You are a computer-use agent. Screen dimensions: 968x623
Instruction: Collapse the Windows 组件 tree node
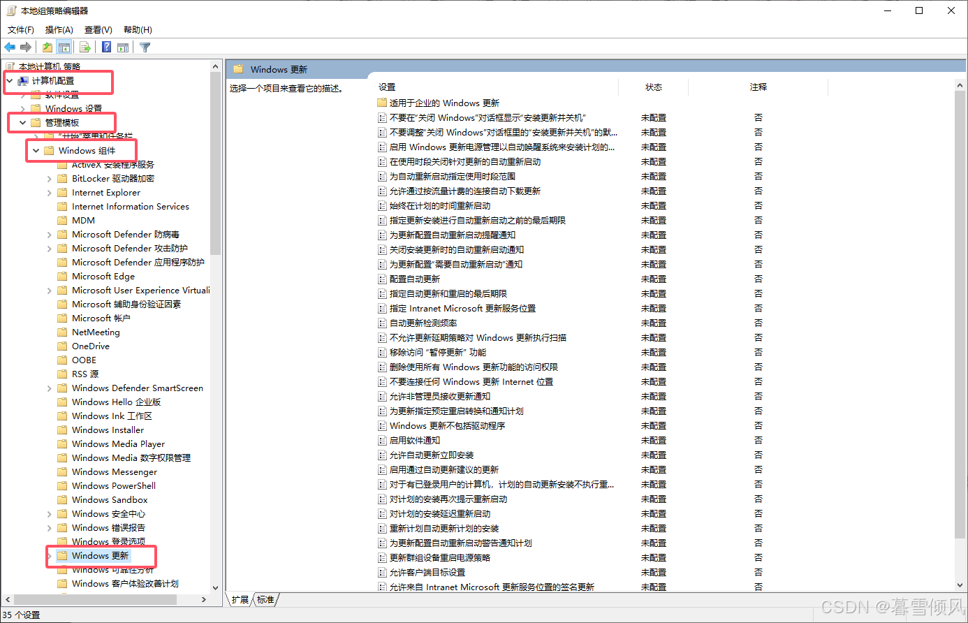[x=36, y=151]
